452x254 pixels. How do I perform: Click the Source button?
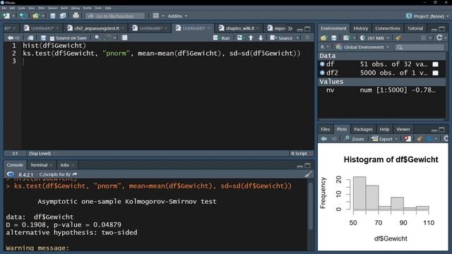(282, 37)
